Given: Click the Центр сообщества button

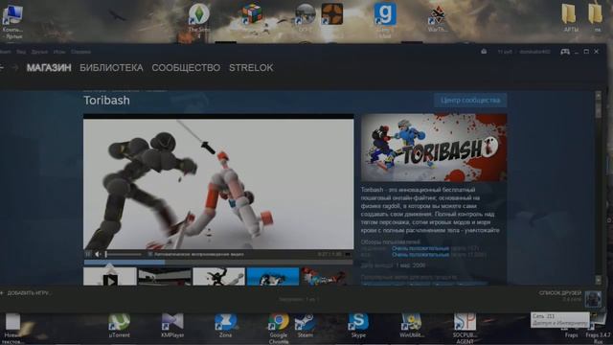Looking at the screenshot, I should click(470, 100).
